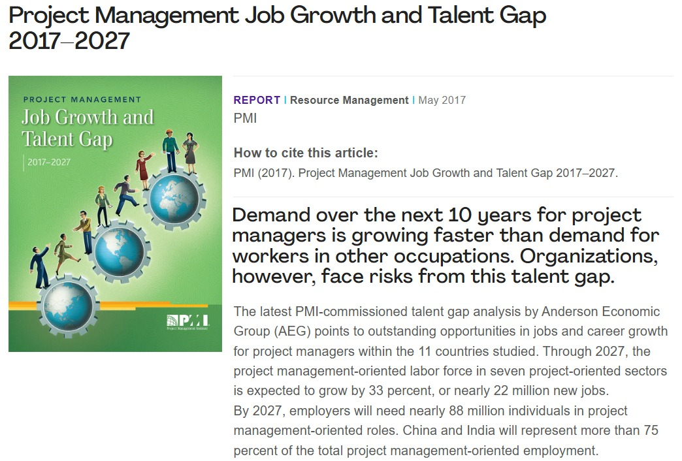
Task: Open the report cover image thumbnail
Action: 115,214
